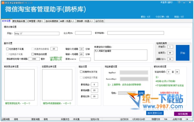Open the QQ群（机器人） tab
This screenshot has height=122, width=194.
click(x=67, y=21)
